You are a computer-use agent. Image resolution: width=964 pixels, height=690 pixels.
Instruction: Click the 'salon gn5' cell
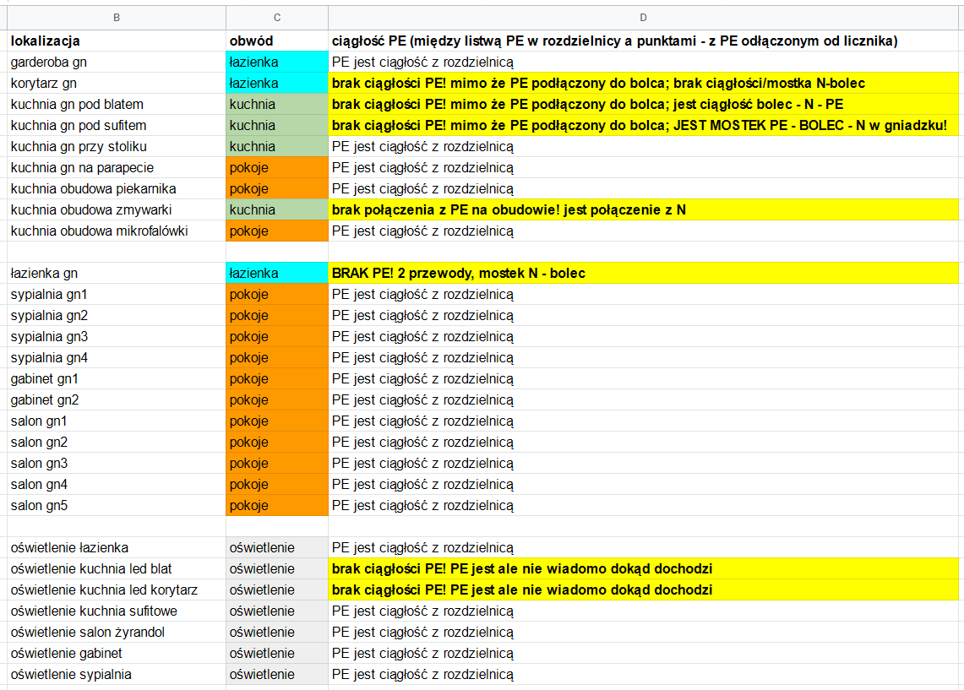click(116, 505)
